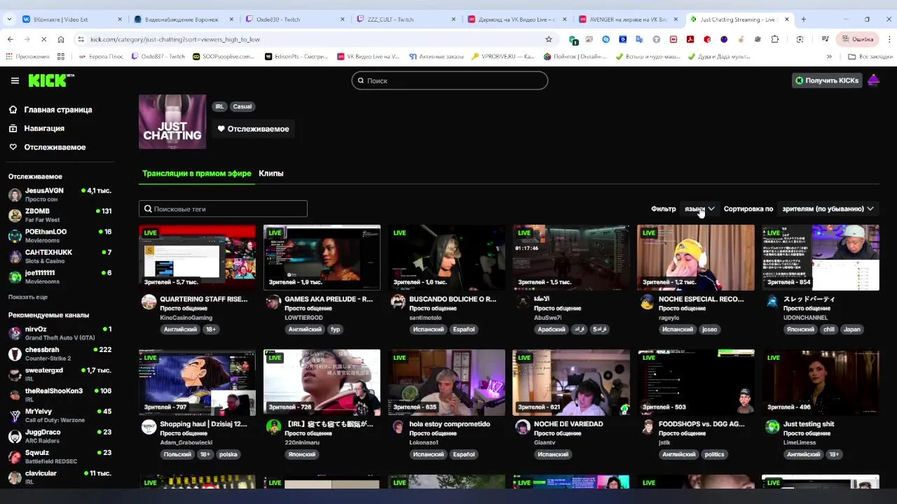Screen dimensions: 897x504
Task: Expand hidden bookmarks chevron
Action: click(x=829, y=57)
